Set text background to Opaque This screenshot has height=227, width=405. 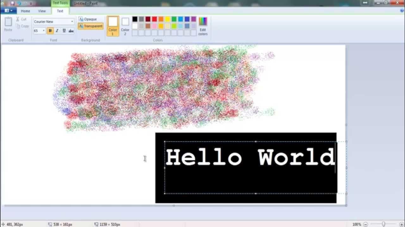(x=88, y=19)
